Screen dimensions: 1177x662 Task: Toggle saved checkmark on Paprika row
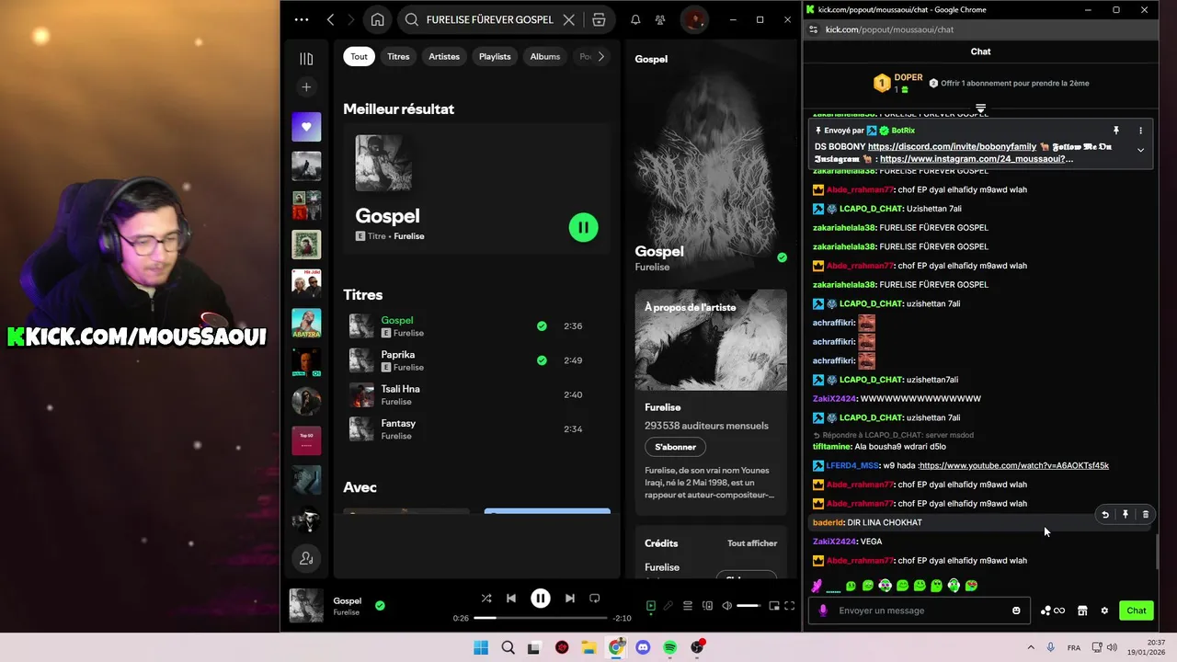tap(542, 360)
